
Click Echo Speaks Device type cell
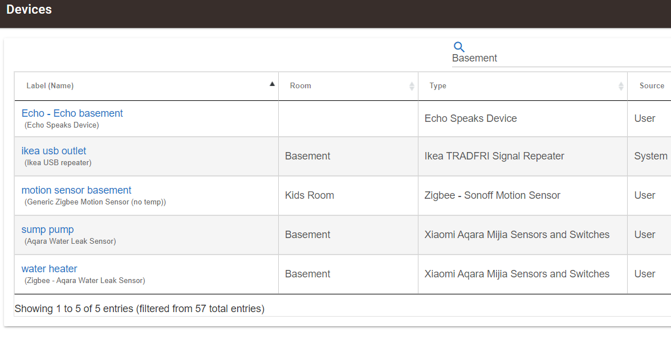(471, 118)
